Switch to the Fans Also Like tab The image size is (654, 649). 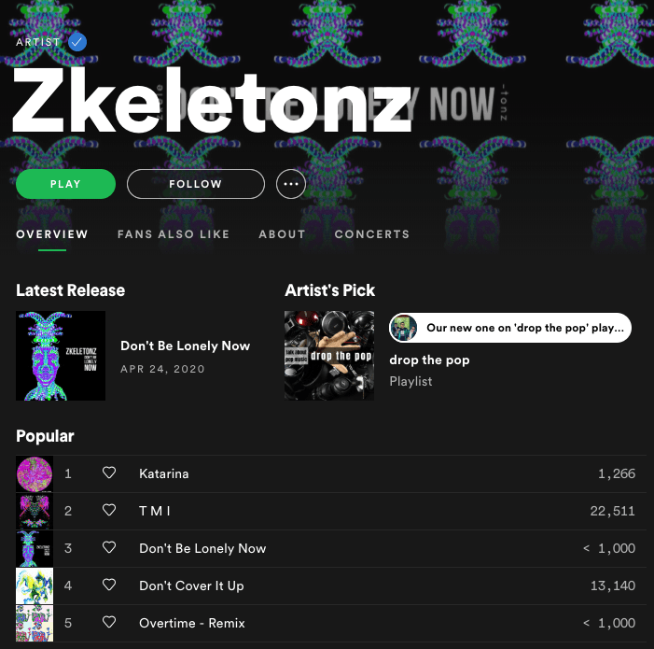click(x=174, y=234)
